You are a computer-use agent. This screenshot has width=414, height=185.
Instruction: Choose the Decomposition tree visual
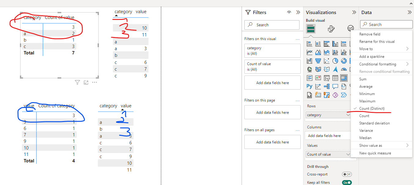pos(326,87)
